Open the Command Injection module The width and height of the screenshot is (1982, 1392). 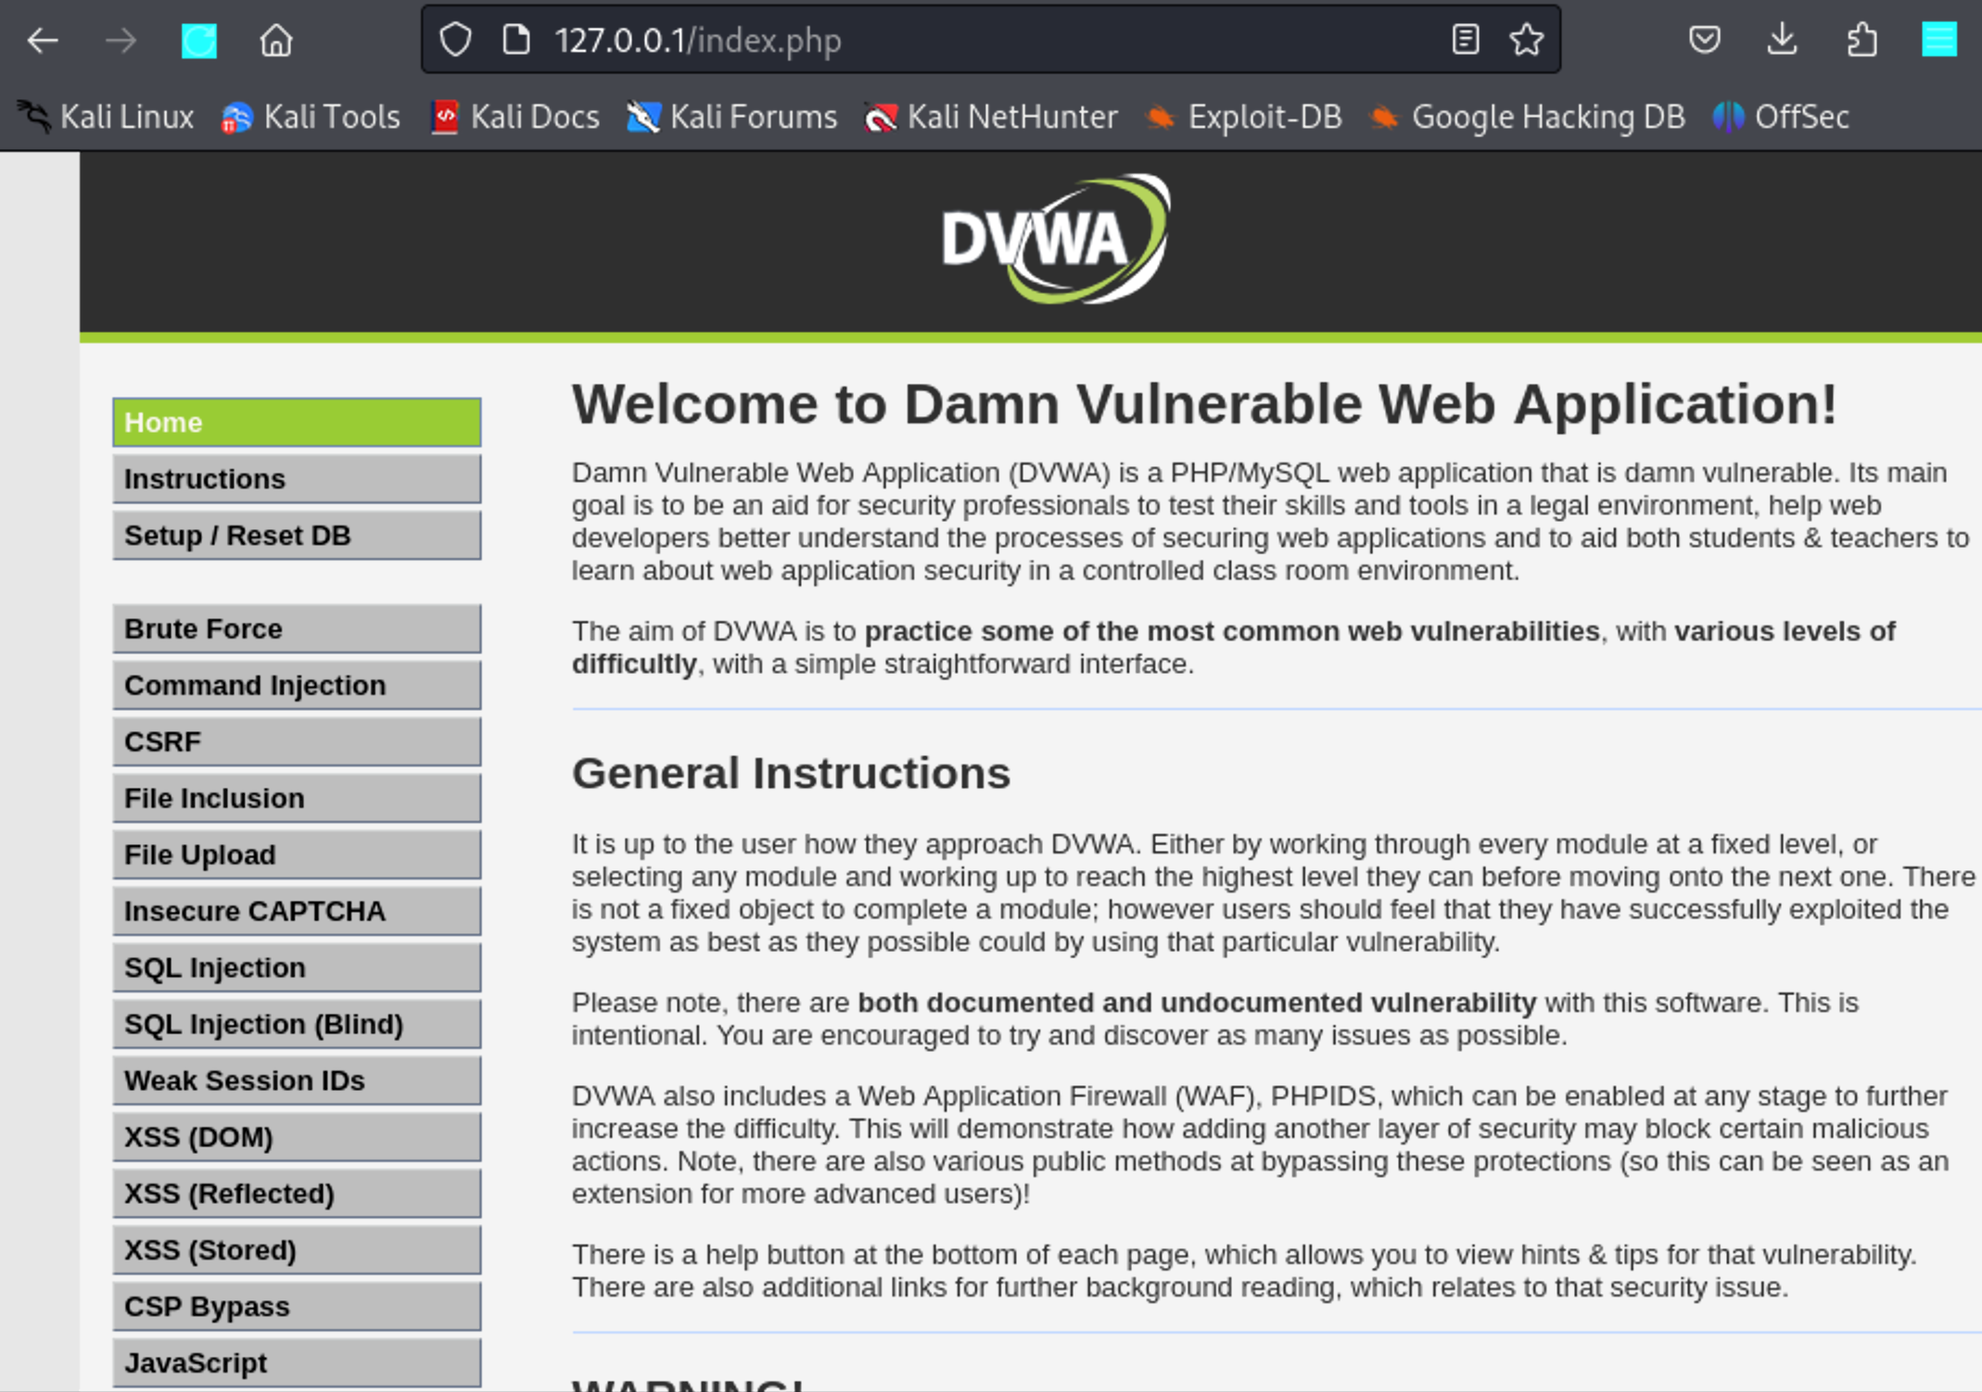[x=297, y=685]
